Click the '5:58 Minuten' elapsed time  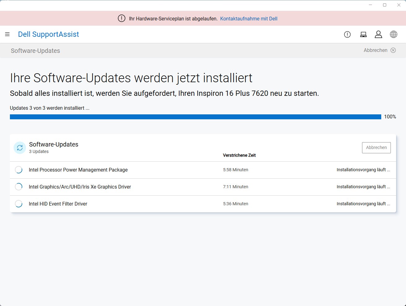(235, 170)
